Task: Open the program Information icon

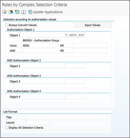Action: [x=23, y=12]
